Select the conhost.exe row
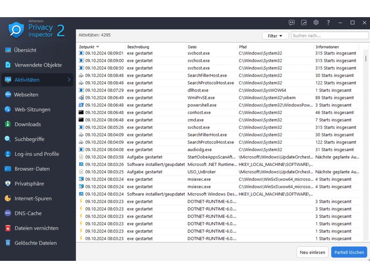Image resolution: width=370 pixels, height=278 pixels. 219,113
